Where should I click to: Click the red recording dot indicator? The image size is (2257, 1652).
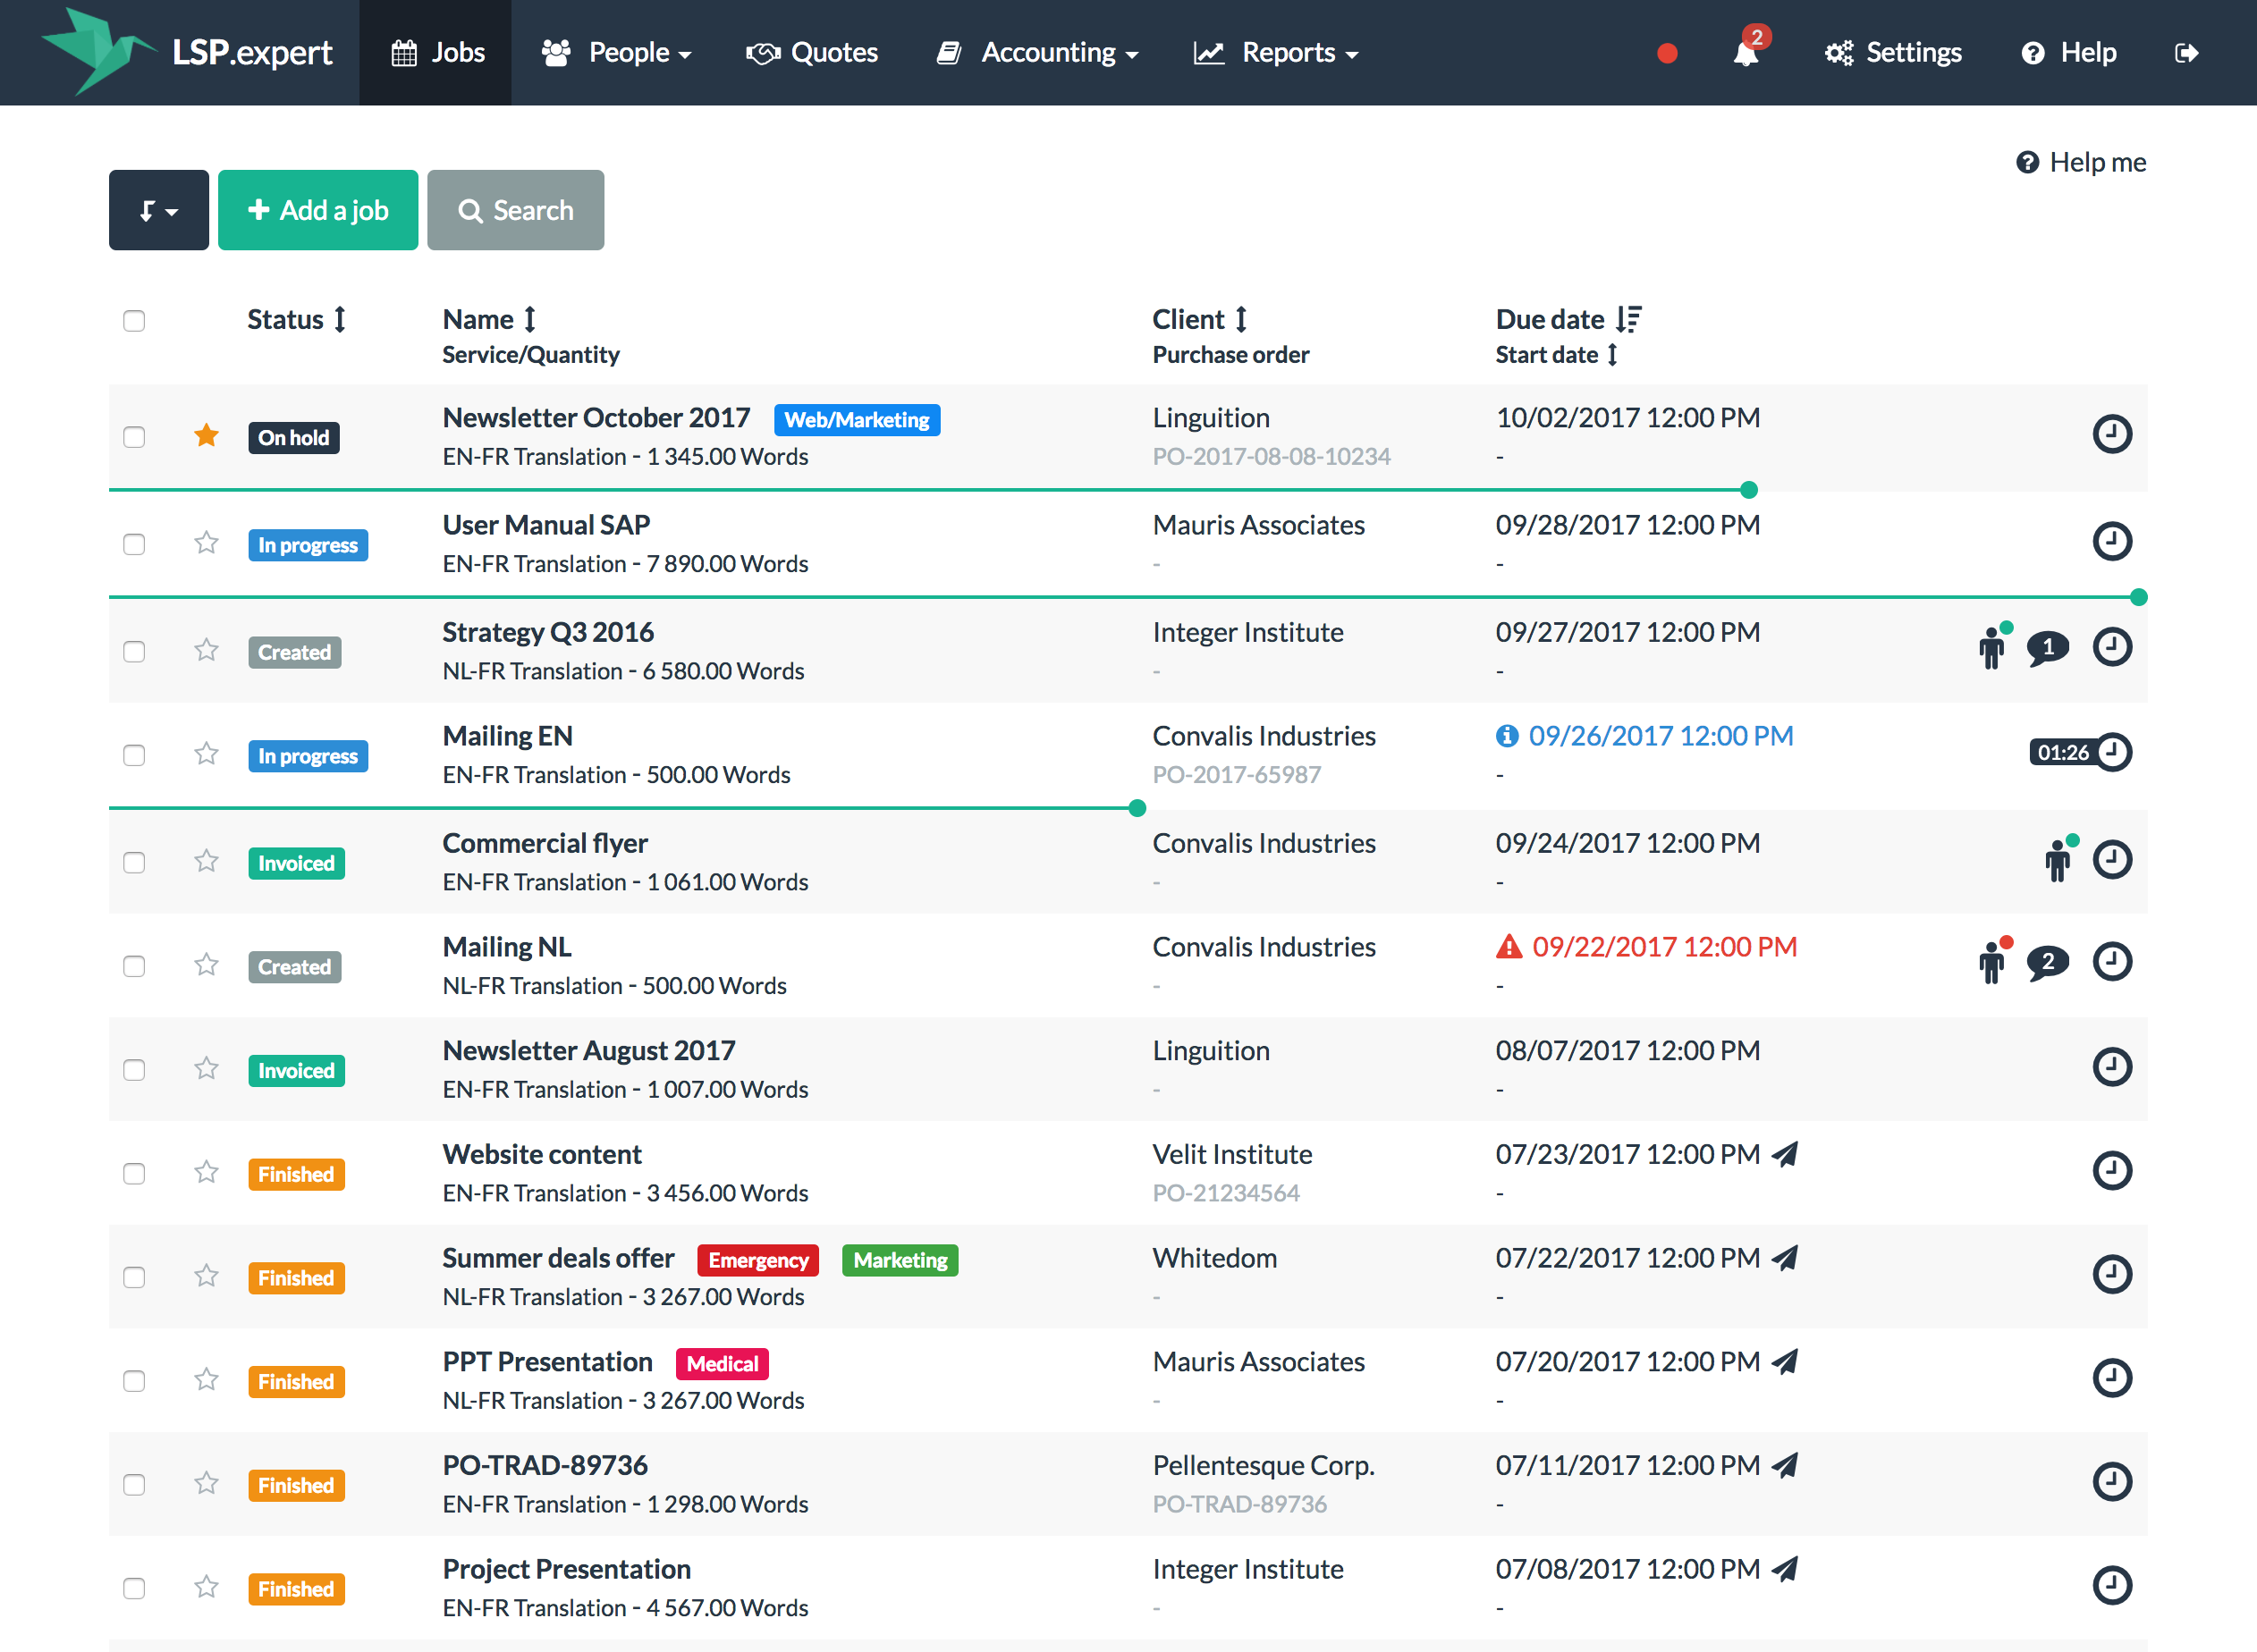pos(1667,53)
